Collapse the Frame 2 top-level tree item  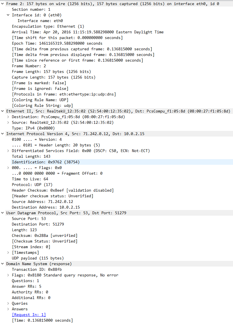(3, 4)
